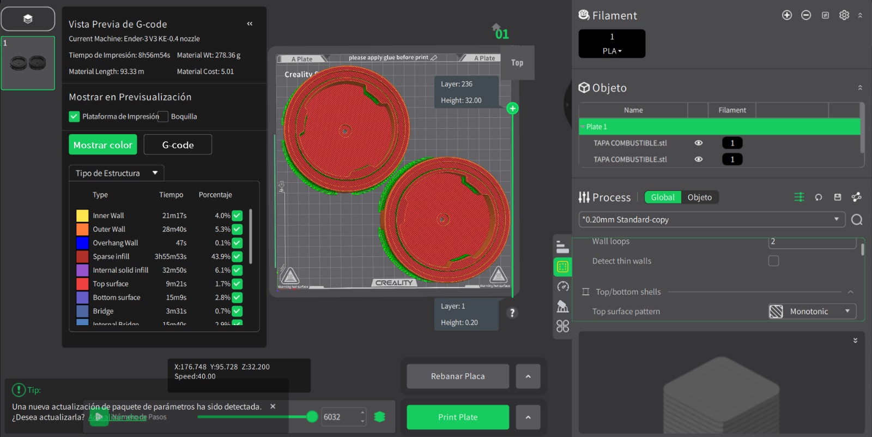The image size is (872, 437).
Task: Hide the first TAPA COMBUSTIBLE.stl object
Action: 698,143
